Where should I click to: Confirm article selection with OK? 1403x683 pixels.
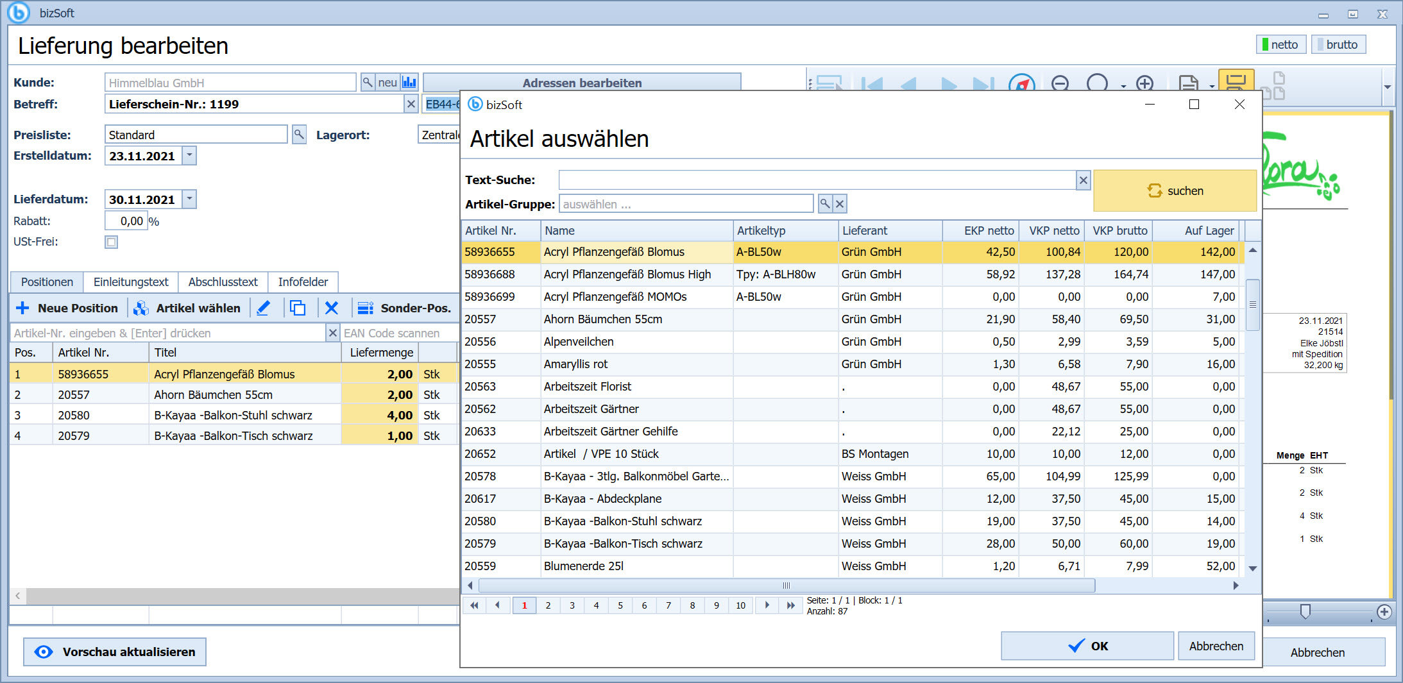pos(1087,646)
